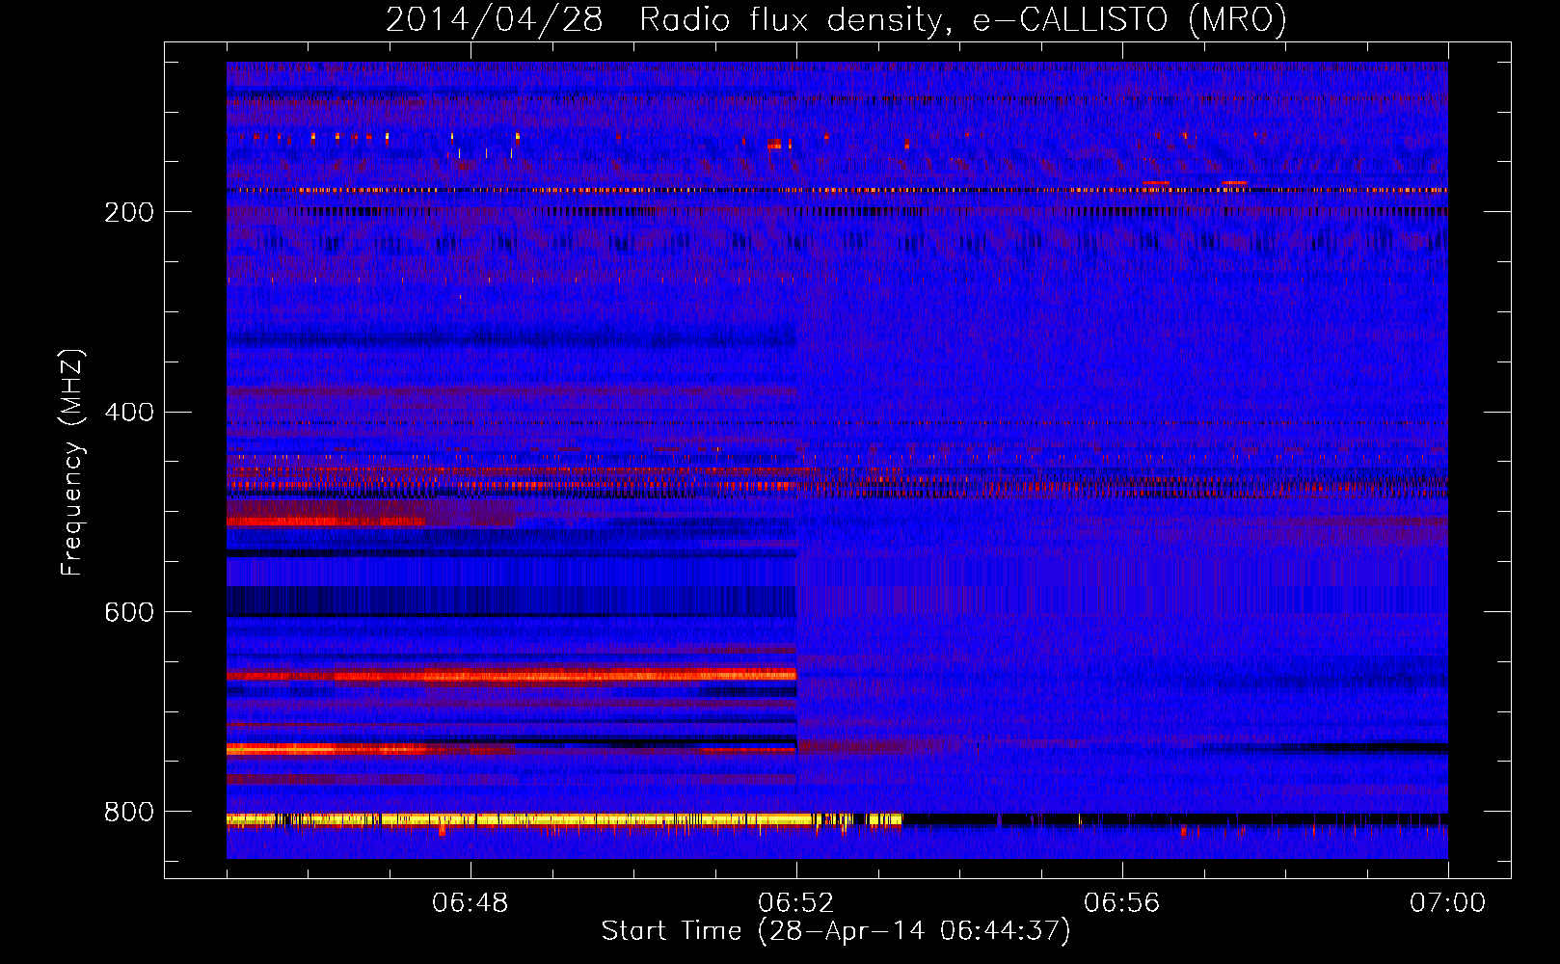Select the 400 frequency tick label
1560x964 pixels.
tap(129, 413)
